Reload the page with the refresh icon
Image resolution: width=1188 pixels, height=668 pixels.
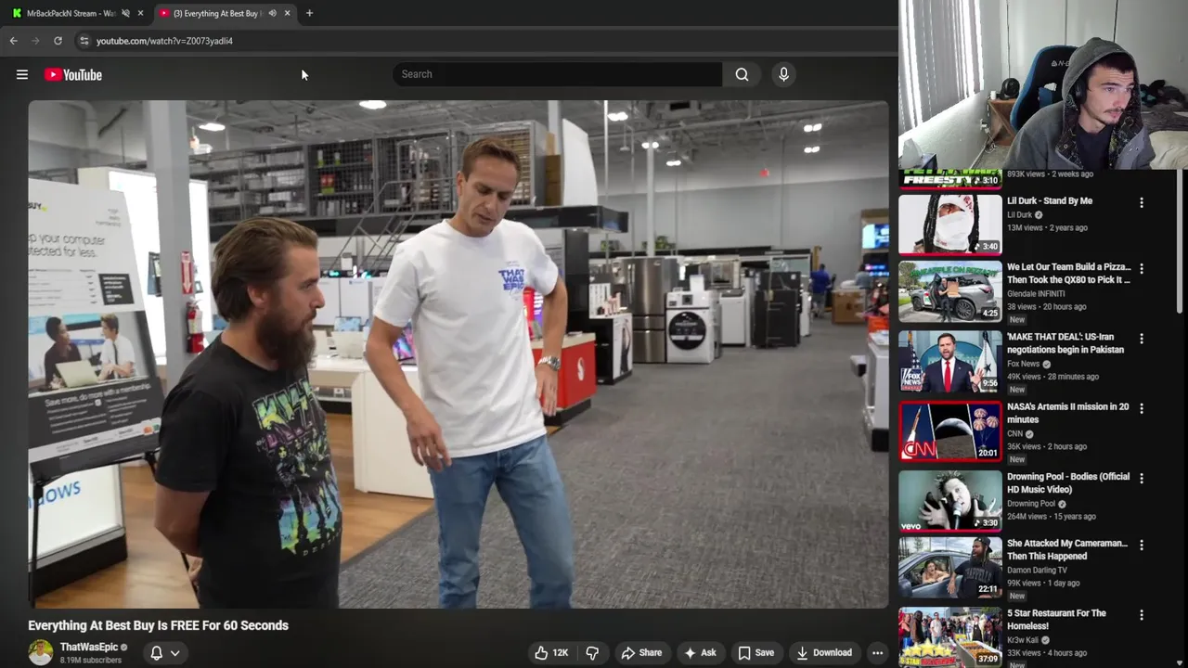pos(58,41)
